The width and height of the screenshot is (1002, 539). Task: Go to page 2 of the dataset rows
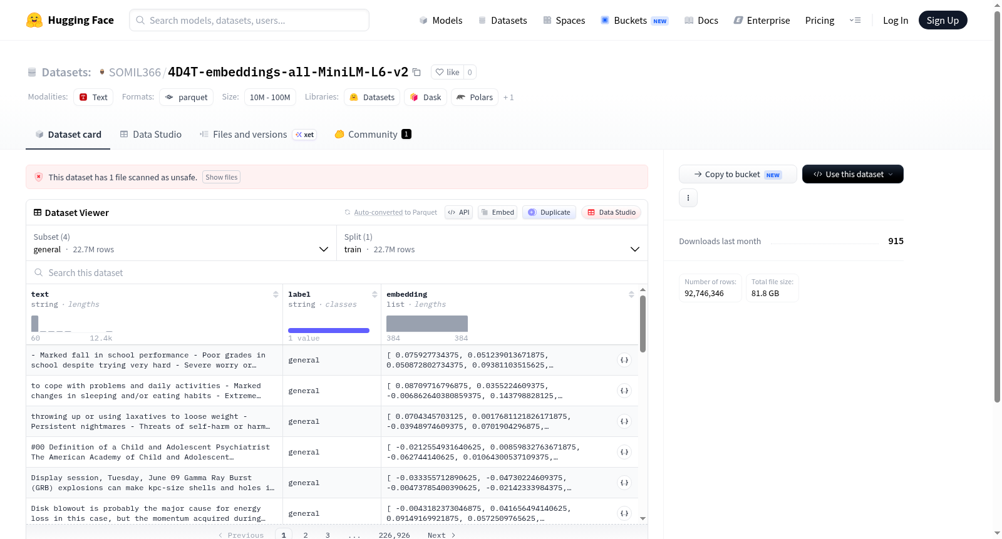tap(306, 535)
